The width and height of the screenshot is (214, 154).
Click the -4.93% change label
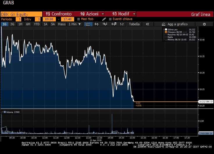pyautogui.click(x=138, y=105)
